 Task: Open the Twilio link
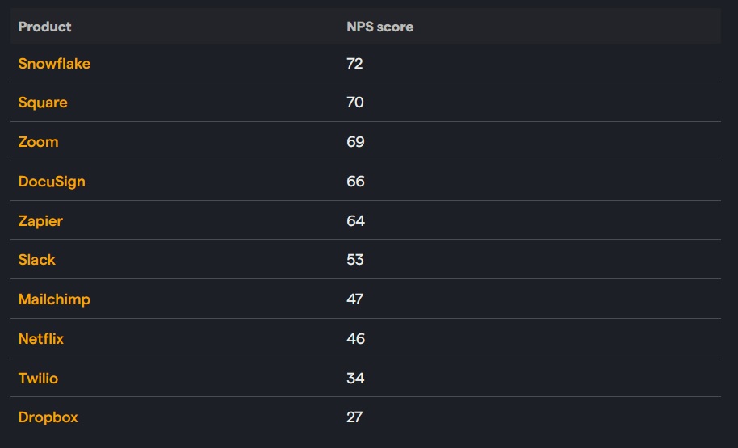(x=38, y=378)
